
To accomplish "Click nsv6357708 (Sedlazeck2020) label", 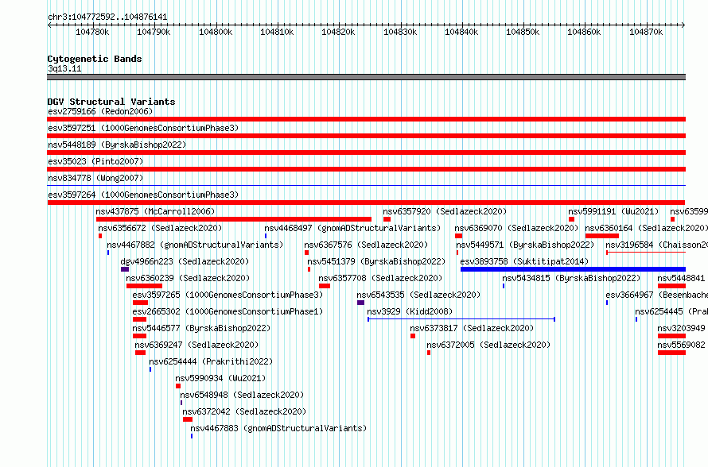I will 380,278.
